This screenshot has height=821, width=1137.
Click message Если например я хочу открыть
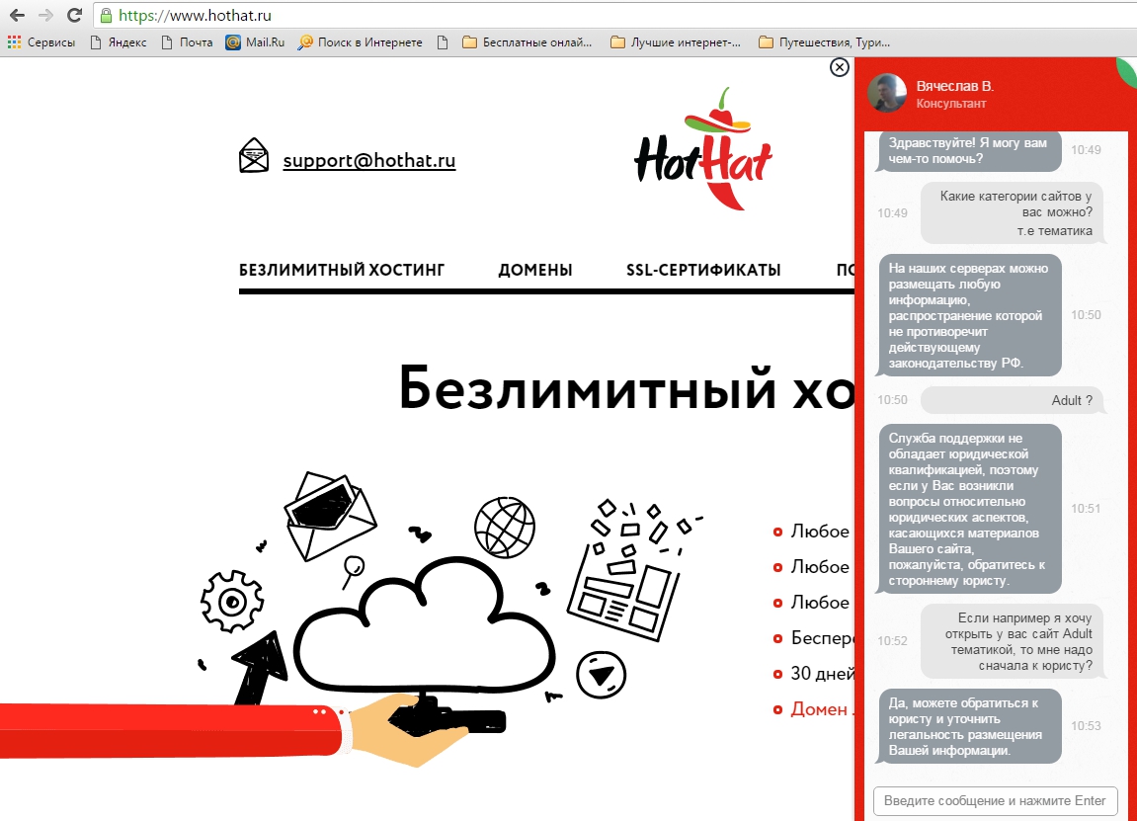tap(1013, 642)
